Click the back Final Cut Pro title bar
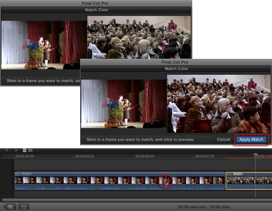 (x=95, y=3)
